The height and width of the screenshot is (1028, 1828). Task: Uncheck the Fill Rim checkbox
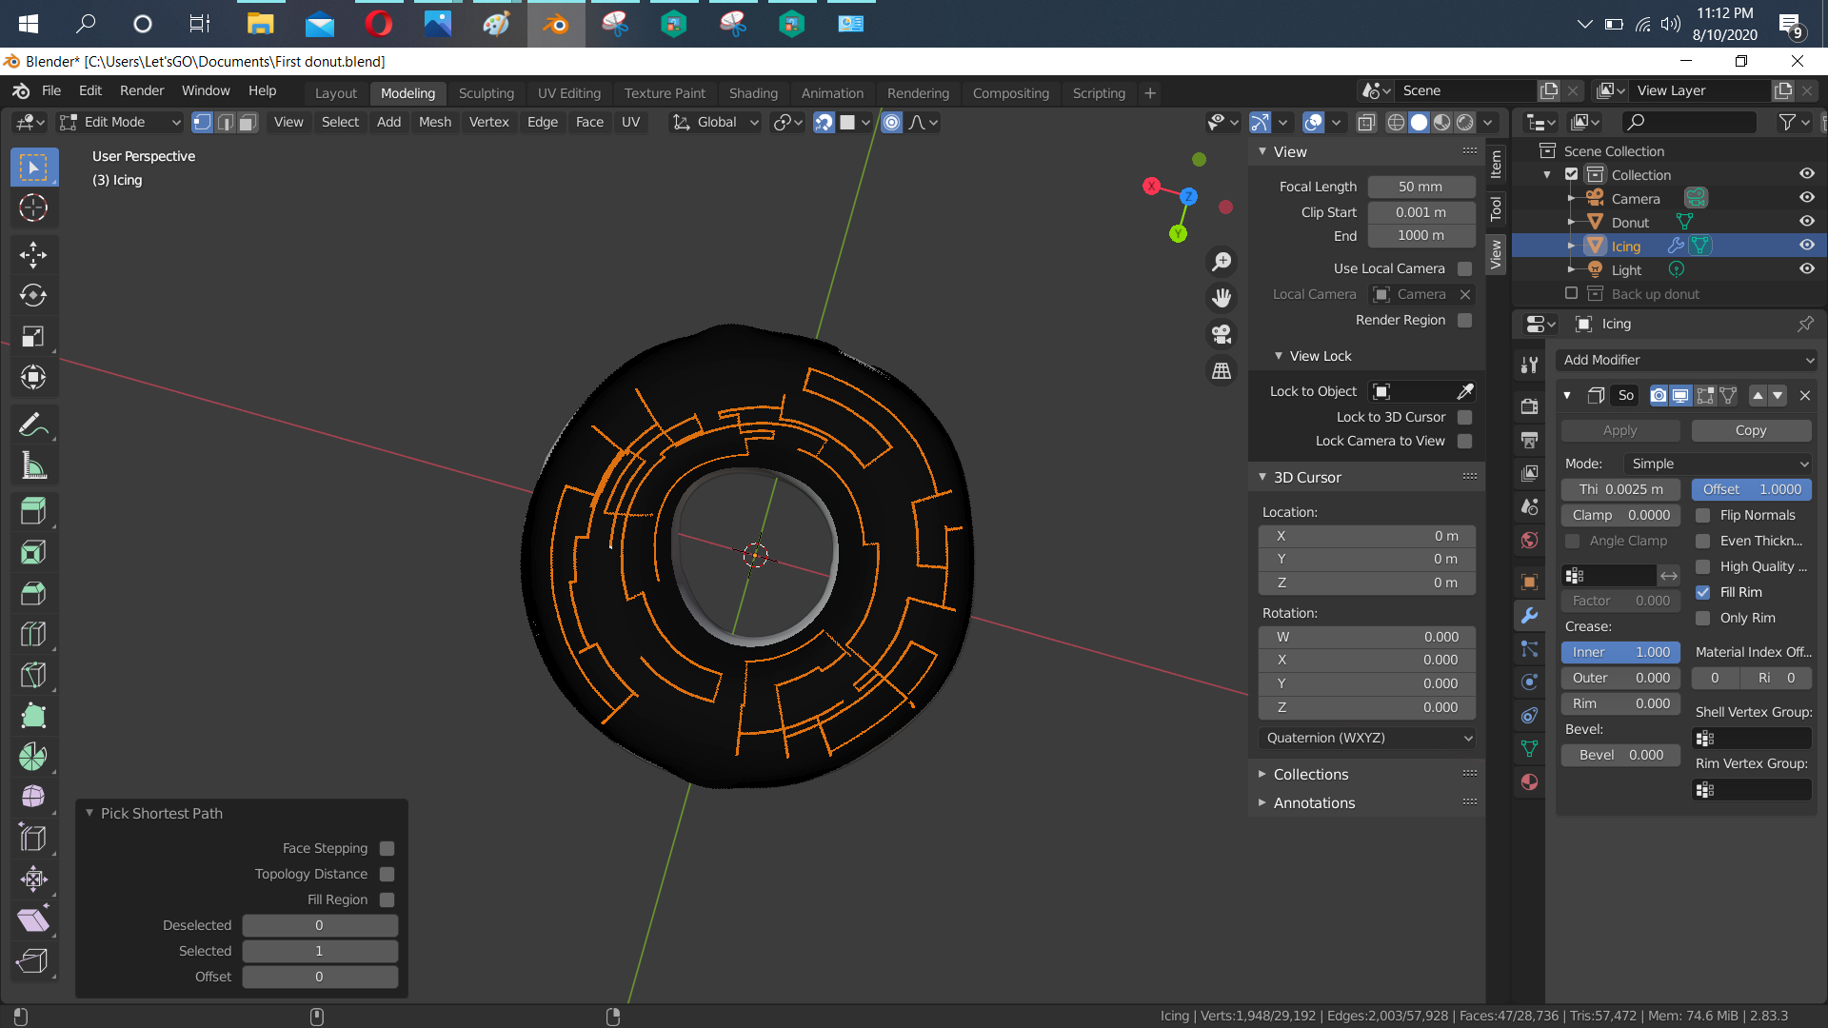[x=1703, y=592]
